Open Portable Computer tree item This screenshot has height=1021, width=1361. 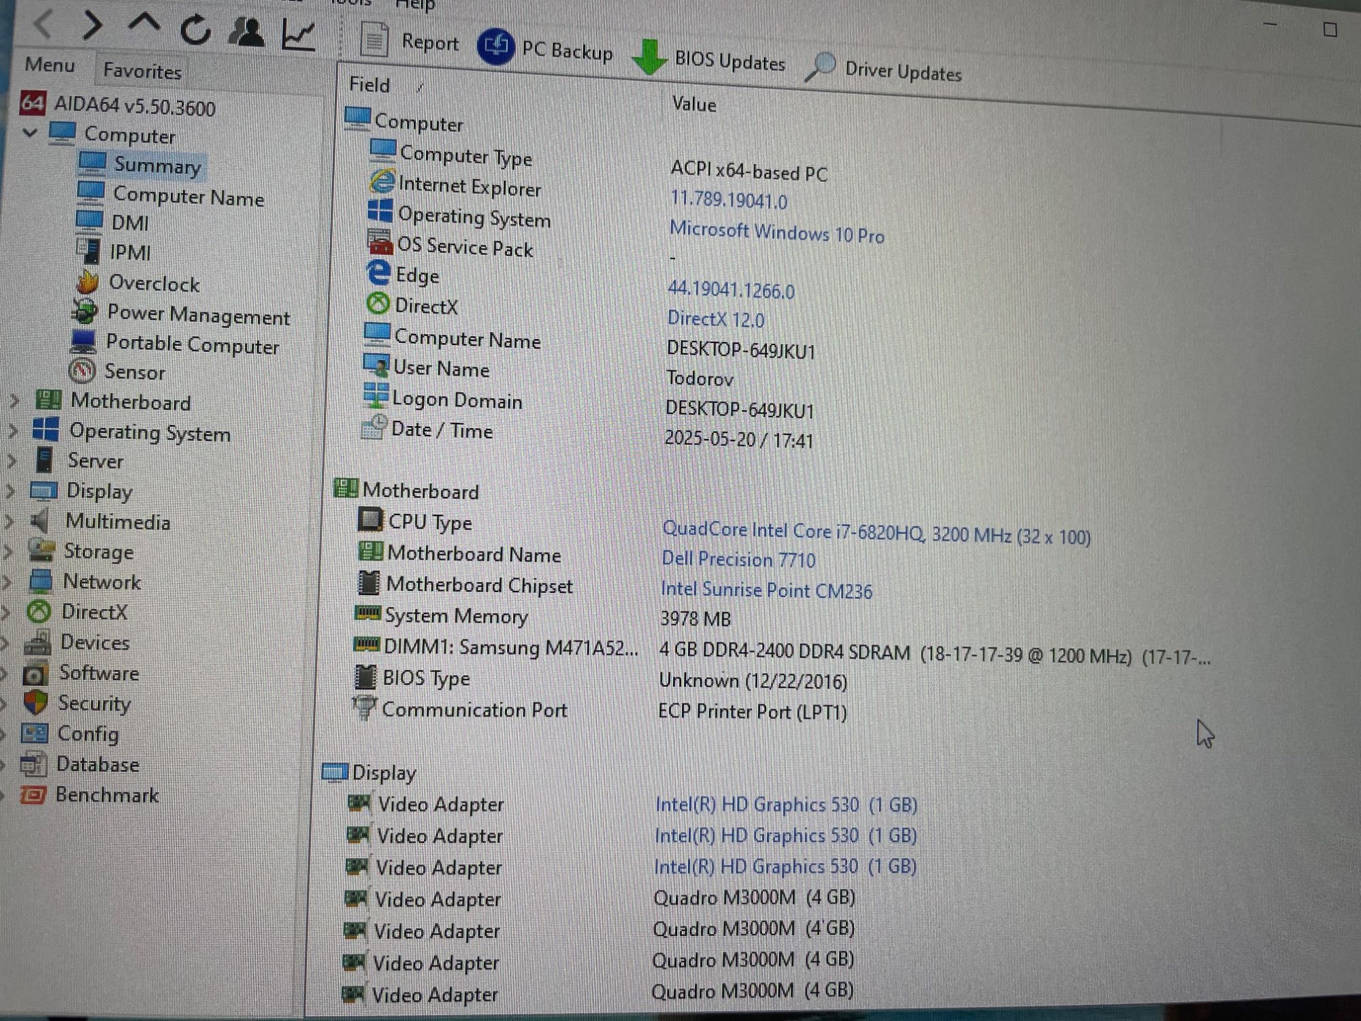176,344
